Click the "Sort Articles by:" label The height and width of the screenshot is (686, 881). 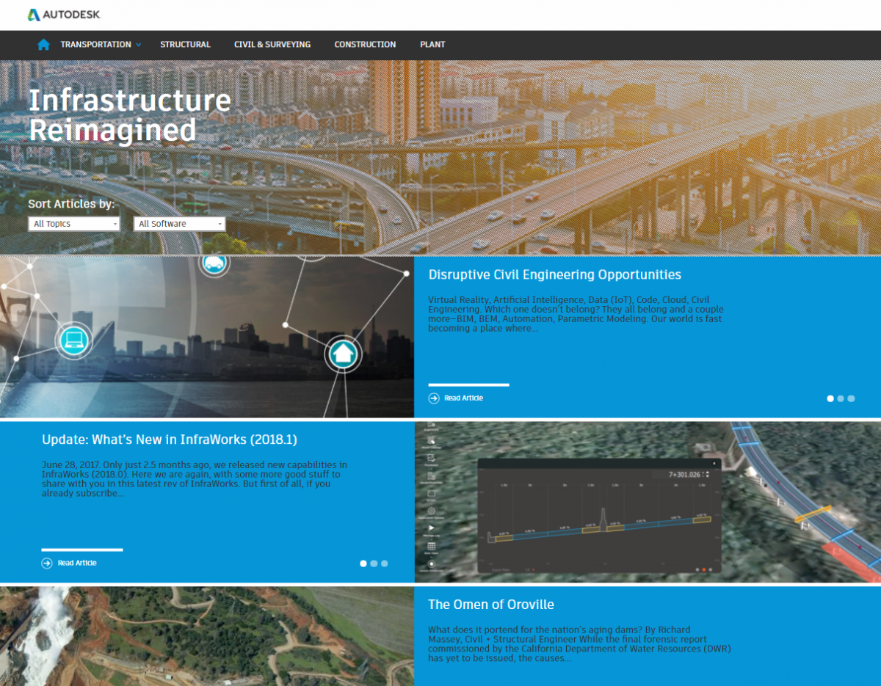pos(71,204)
